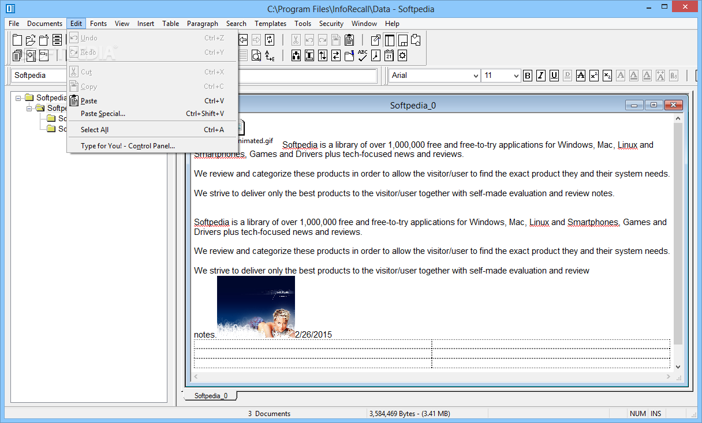
Task: Toggle strikethrough A formatting button
Action: pyautogui.click(x=581, y=75)
